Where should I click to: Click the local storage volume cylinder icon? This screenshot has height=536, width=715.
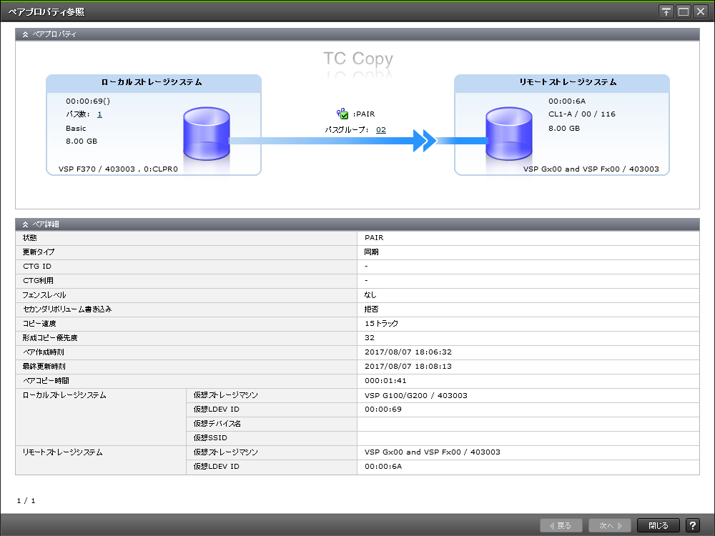point(207,134)
